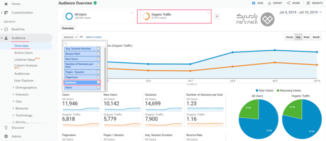The height and width of the screenshot is (141, 326).
Task: Click the Save floppy disk icon
Action: point(254,3)
